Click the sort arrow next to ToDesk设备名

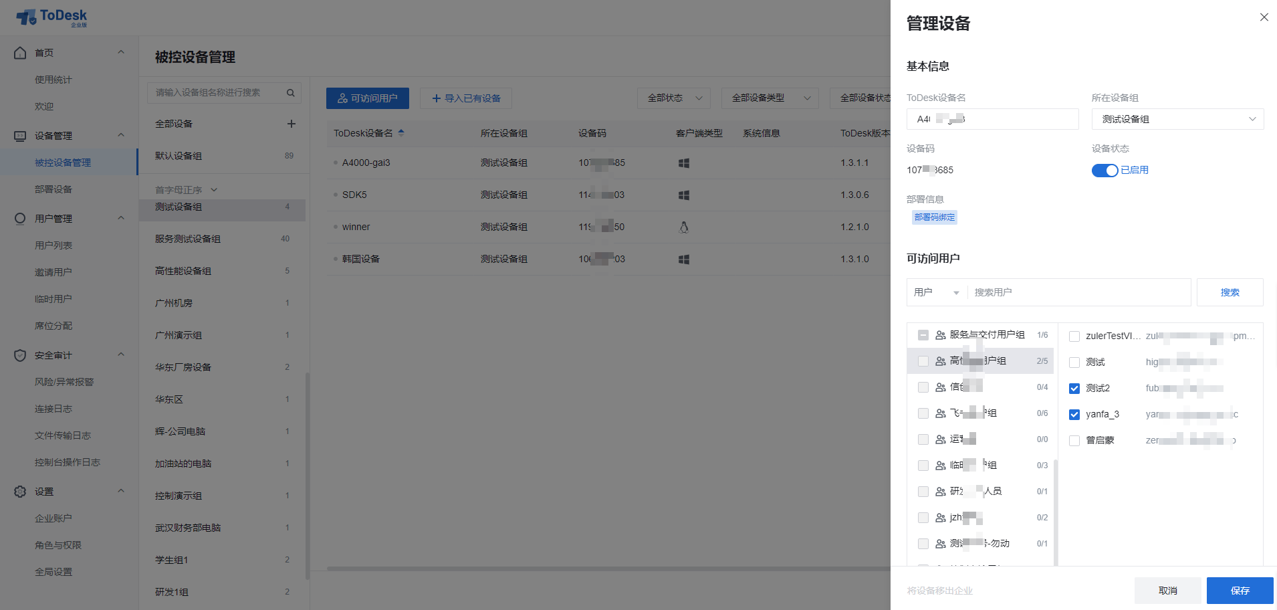tap(401, 133)
